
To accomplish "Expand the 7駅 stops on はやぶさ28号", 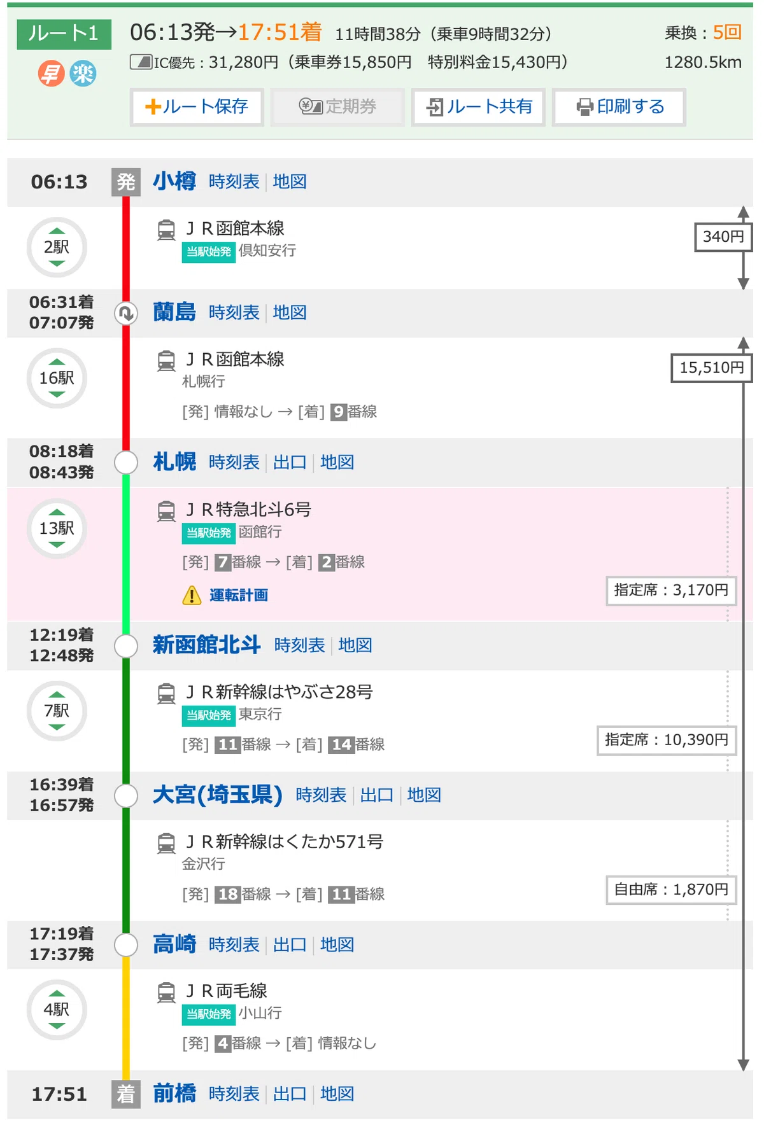I will click(57, 711).
